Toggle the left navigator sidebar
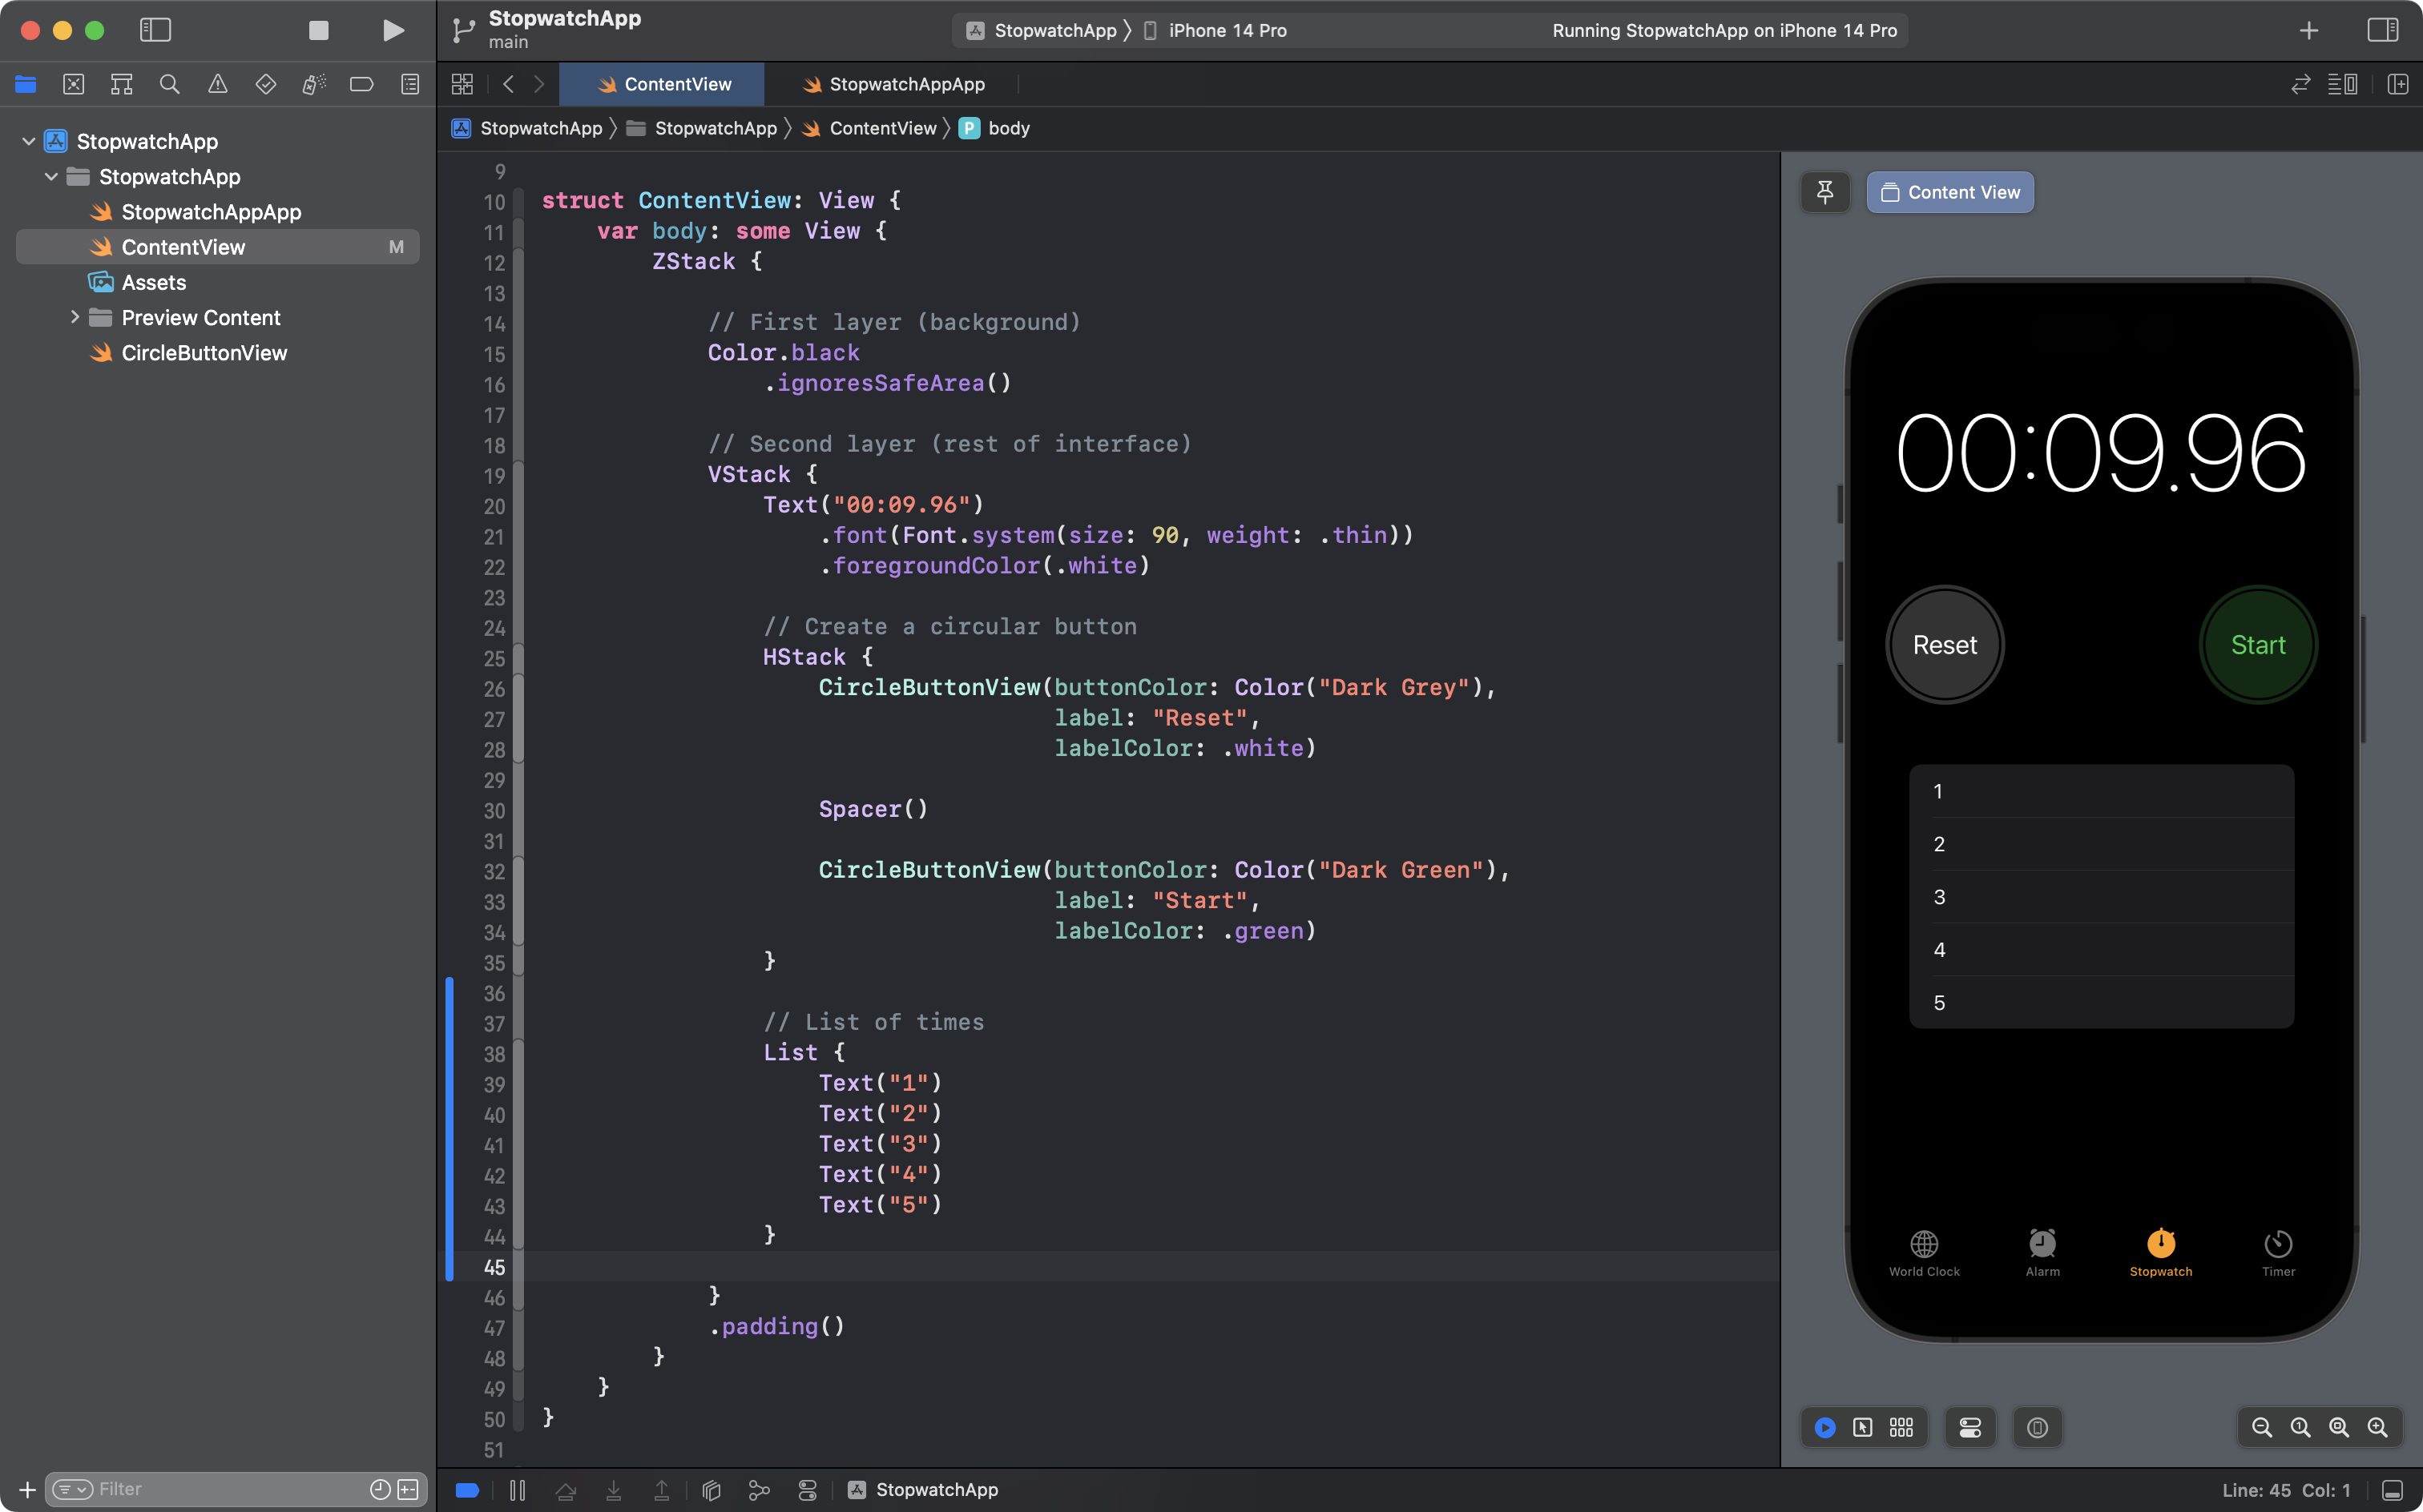Screen dimensions: 2423x1512 (155, 30)
